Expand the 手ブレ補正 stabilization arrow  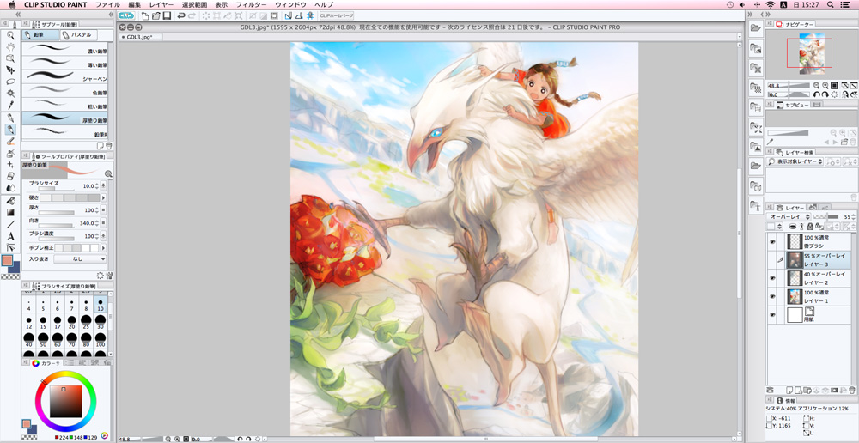pos(103,248)
